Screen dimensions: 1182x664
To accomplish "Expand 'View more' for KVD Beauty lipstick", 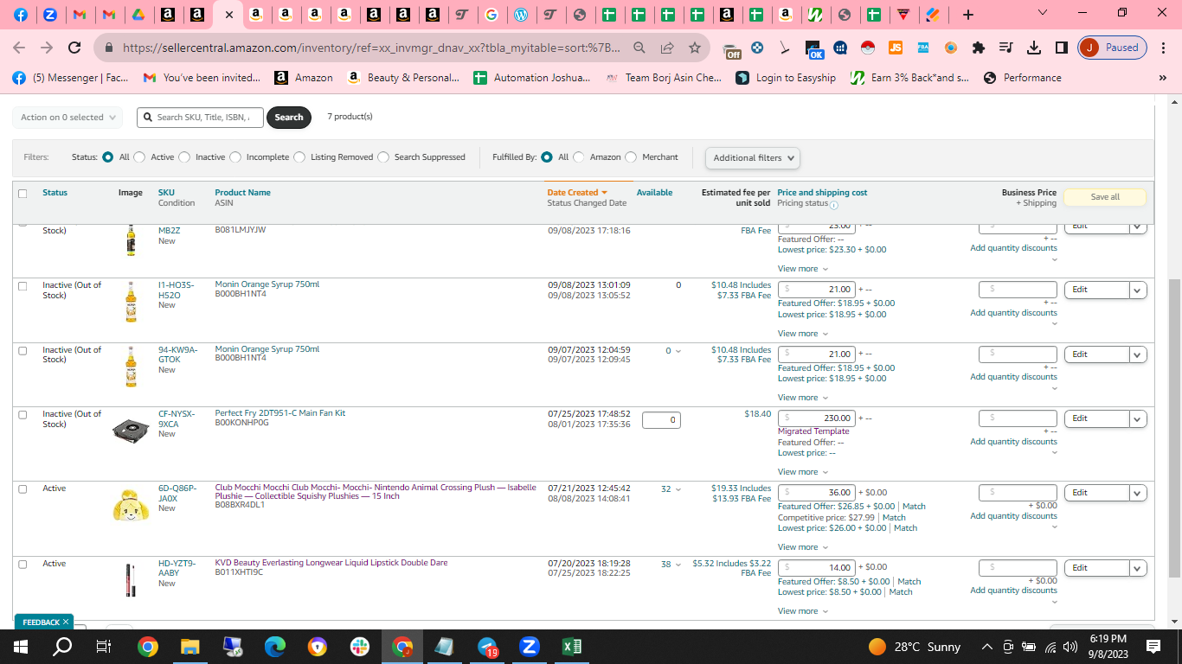I will (x=803, y=611).
